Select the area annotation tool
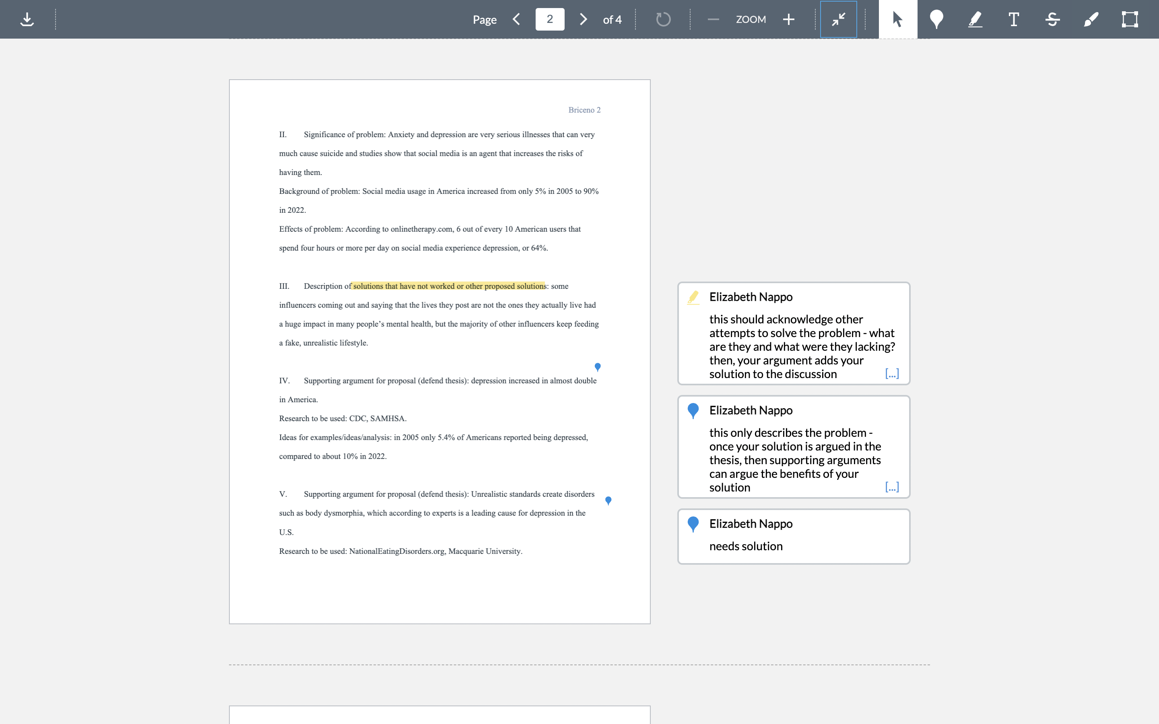Screen dimensions: 1159x724 click(1130, 19)
